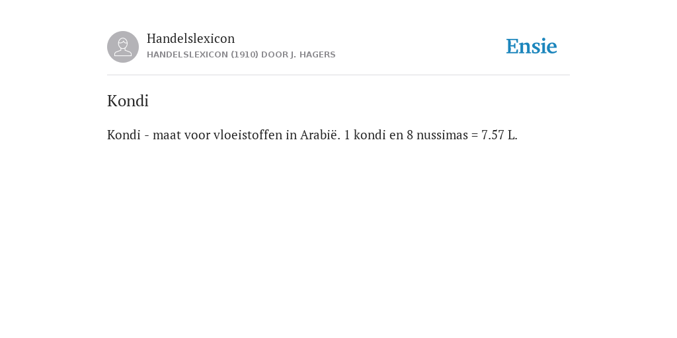
Task: Click the subtitle under the Handelslexicon name
Action: click(x=241, y=55)
